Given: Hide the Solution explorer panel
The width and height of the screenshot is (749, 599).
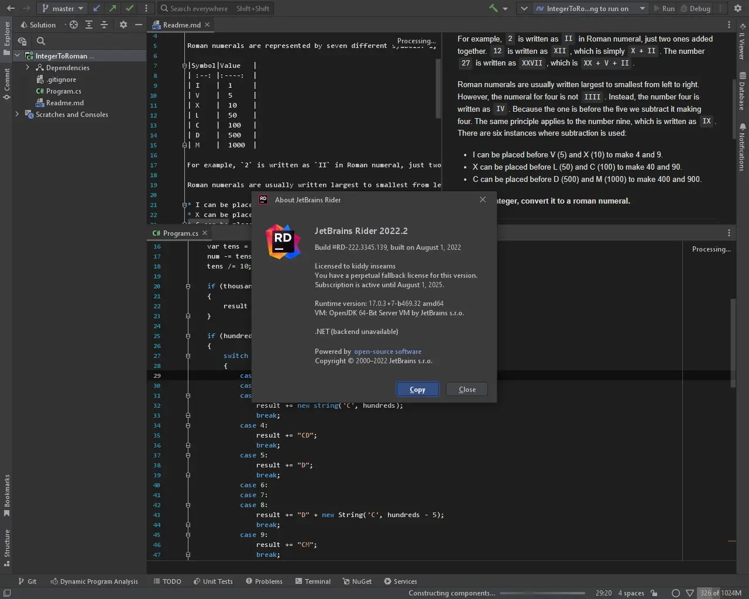Looking at the screenshot, I should tap(139, 25).
